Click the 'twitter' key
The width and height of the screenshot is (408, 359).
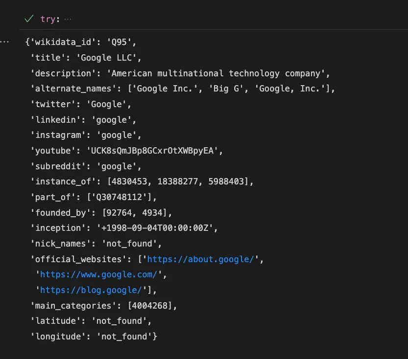click(x=53, y=105)
